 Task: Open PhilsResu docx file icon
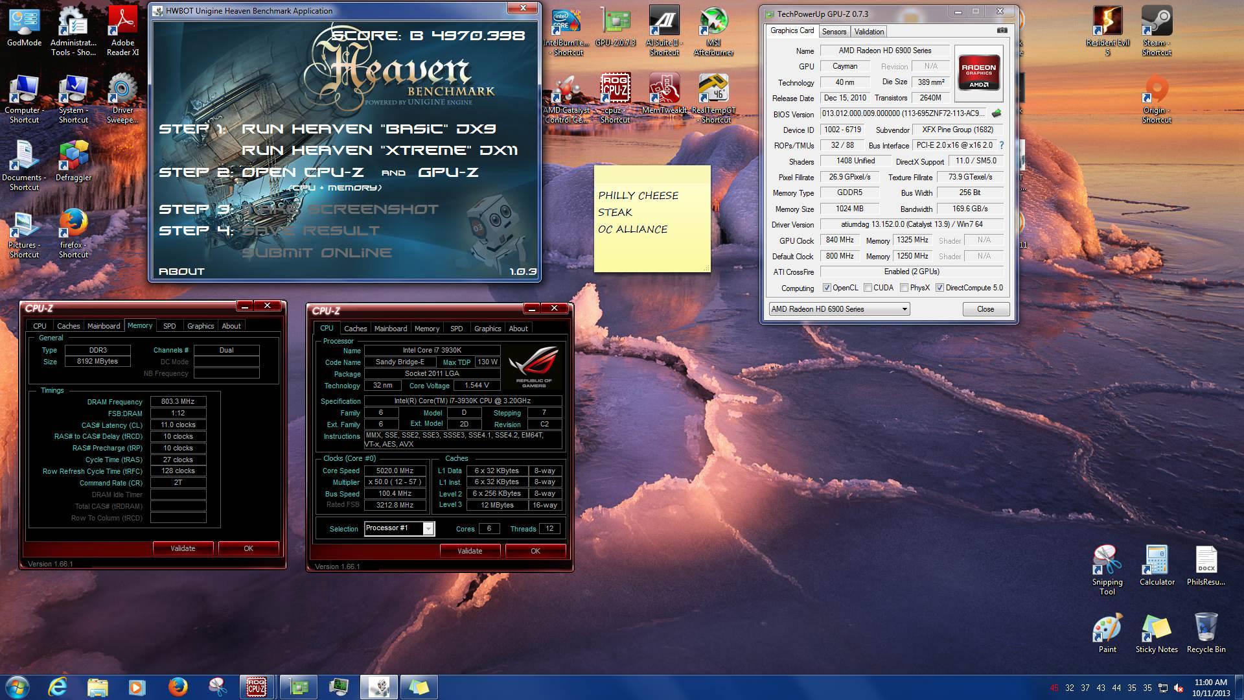[x=1206, y=565]
